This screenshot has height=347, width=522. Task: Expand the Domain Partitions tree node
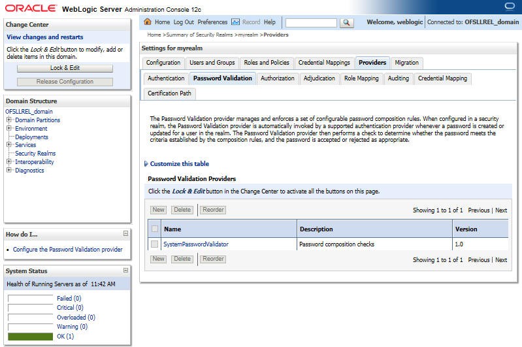pos(9,120)
